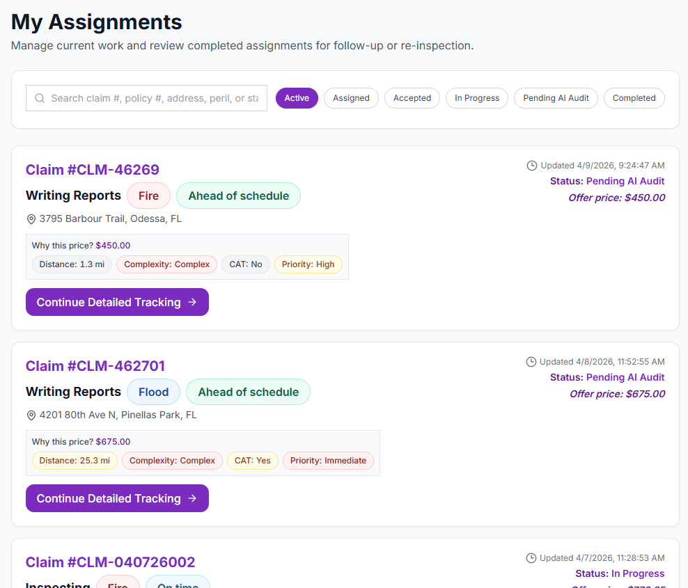
Task: Click Status: In Progress text
Action: pos(620,573)
